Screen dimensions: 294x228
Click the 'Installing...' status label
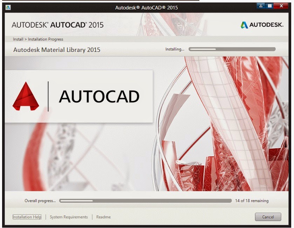click(175, 49)
